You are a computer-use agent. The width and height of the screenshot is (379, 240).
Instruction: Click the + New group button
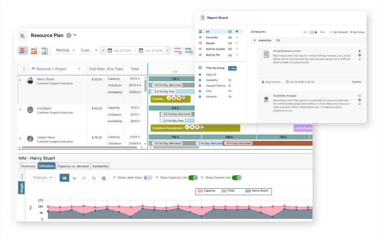tap(232, 68)
